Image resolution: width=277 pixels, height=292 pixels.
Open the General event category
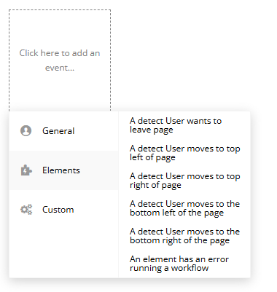tap(63, 131)
